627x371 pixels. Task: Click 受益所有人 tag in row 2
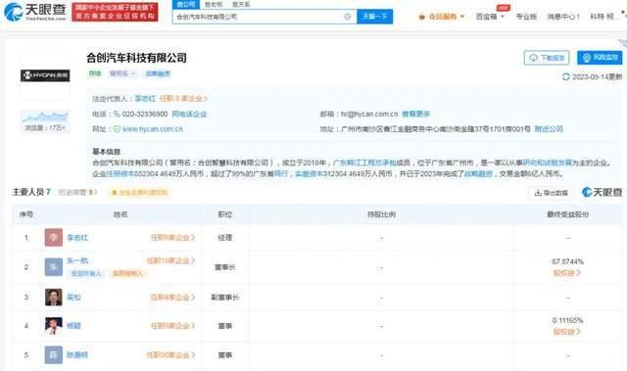click(86, 273)
